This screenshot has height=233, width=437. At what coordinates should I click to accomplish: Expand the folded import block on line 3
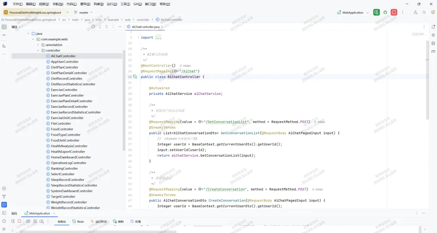pyautogui.click(x=138, y=37)
